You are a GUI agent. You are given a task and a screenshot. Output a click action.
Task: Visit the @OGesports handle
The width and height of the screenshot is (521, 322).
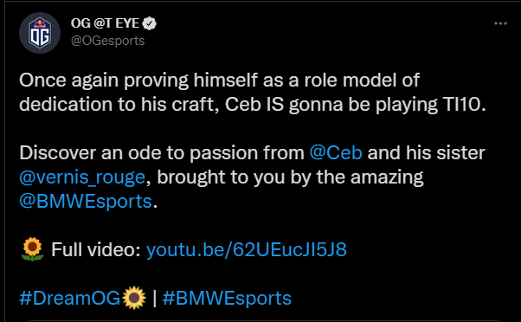tap(107, 41)
